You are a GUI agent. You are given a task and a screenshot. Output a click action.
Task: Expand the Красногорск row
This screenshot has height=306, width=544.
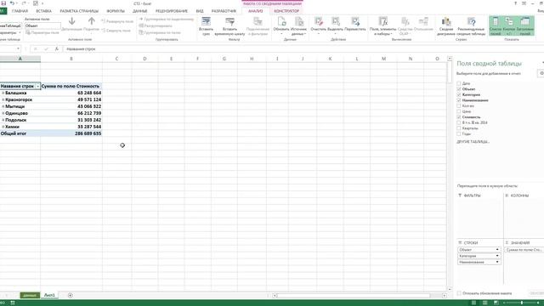click(3, 99)
